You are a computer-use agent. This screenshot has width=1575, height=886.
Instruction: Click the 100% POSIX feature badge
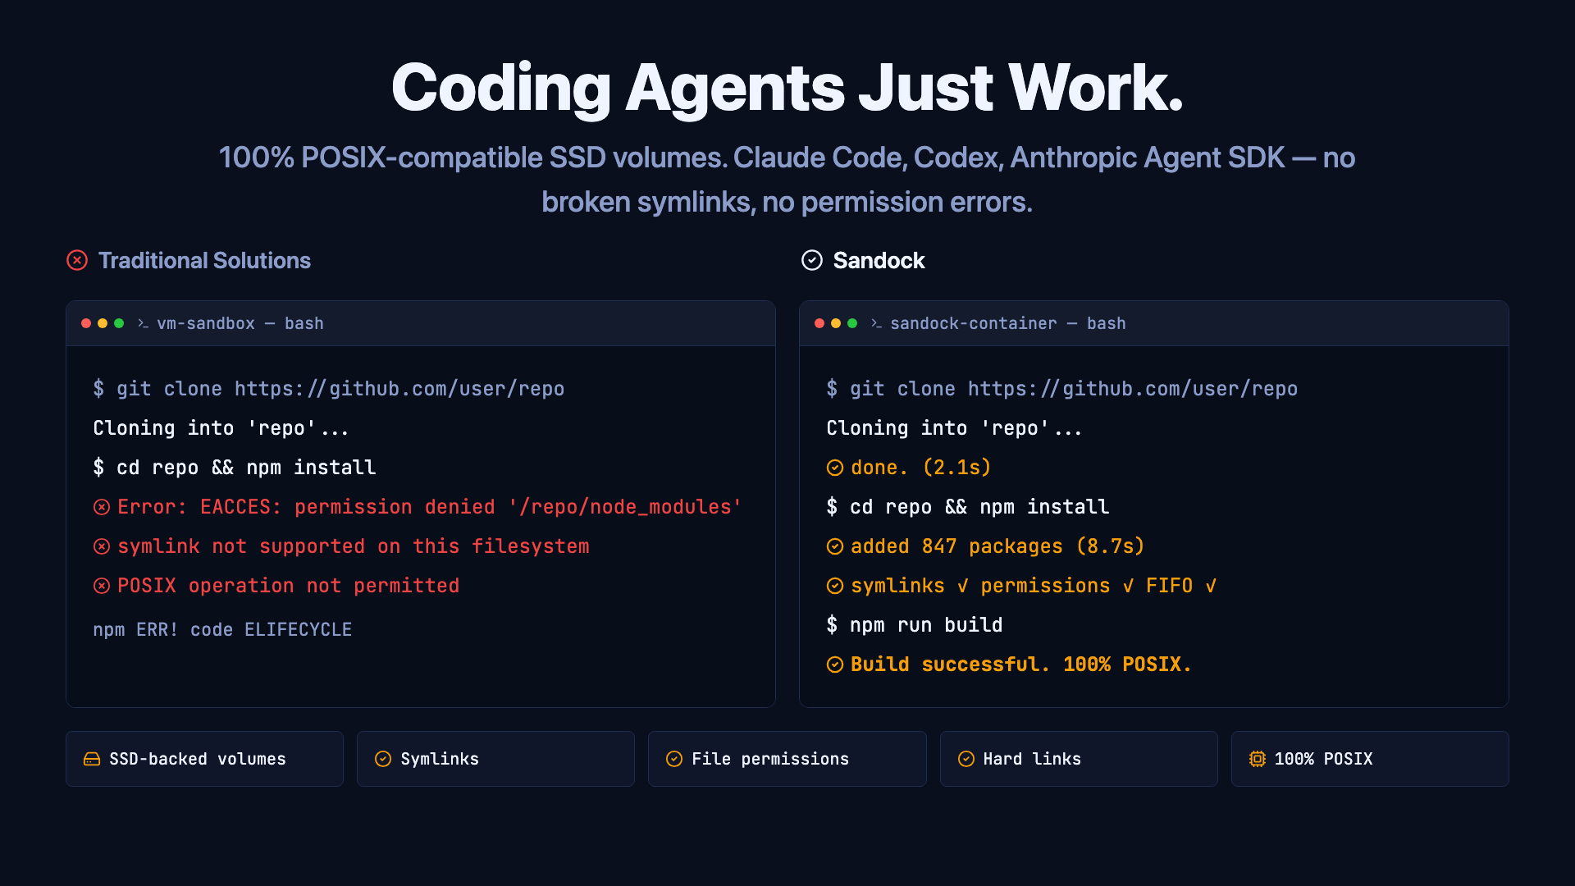click(x=1369, y=759)
